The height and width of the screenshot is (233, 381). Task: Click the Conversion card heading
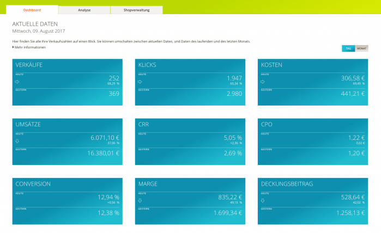click(x=33, y=184)
